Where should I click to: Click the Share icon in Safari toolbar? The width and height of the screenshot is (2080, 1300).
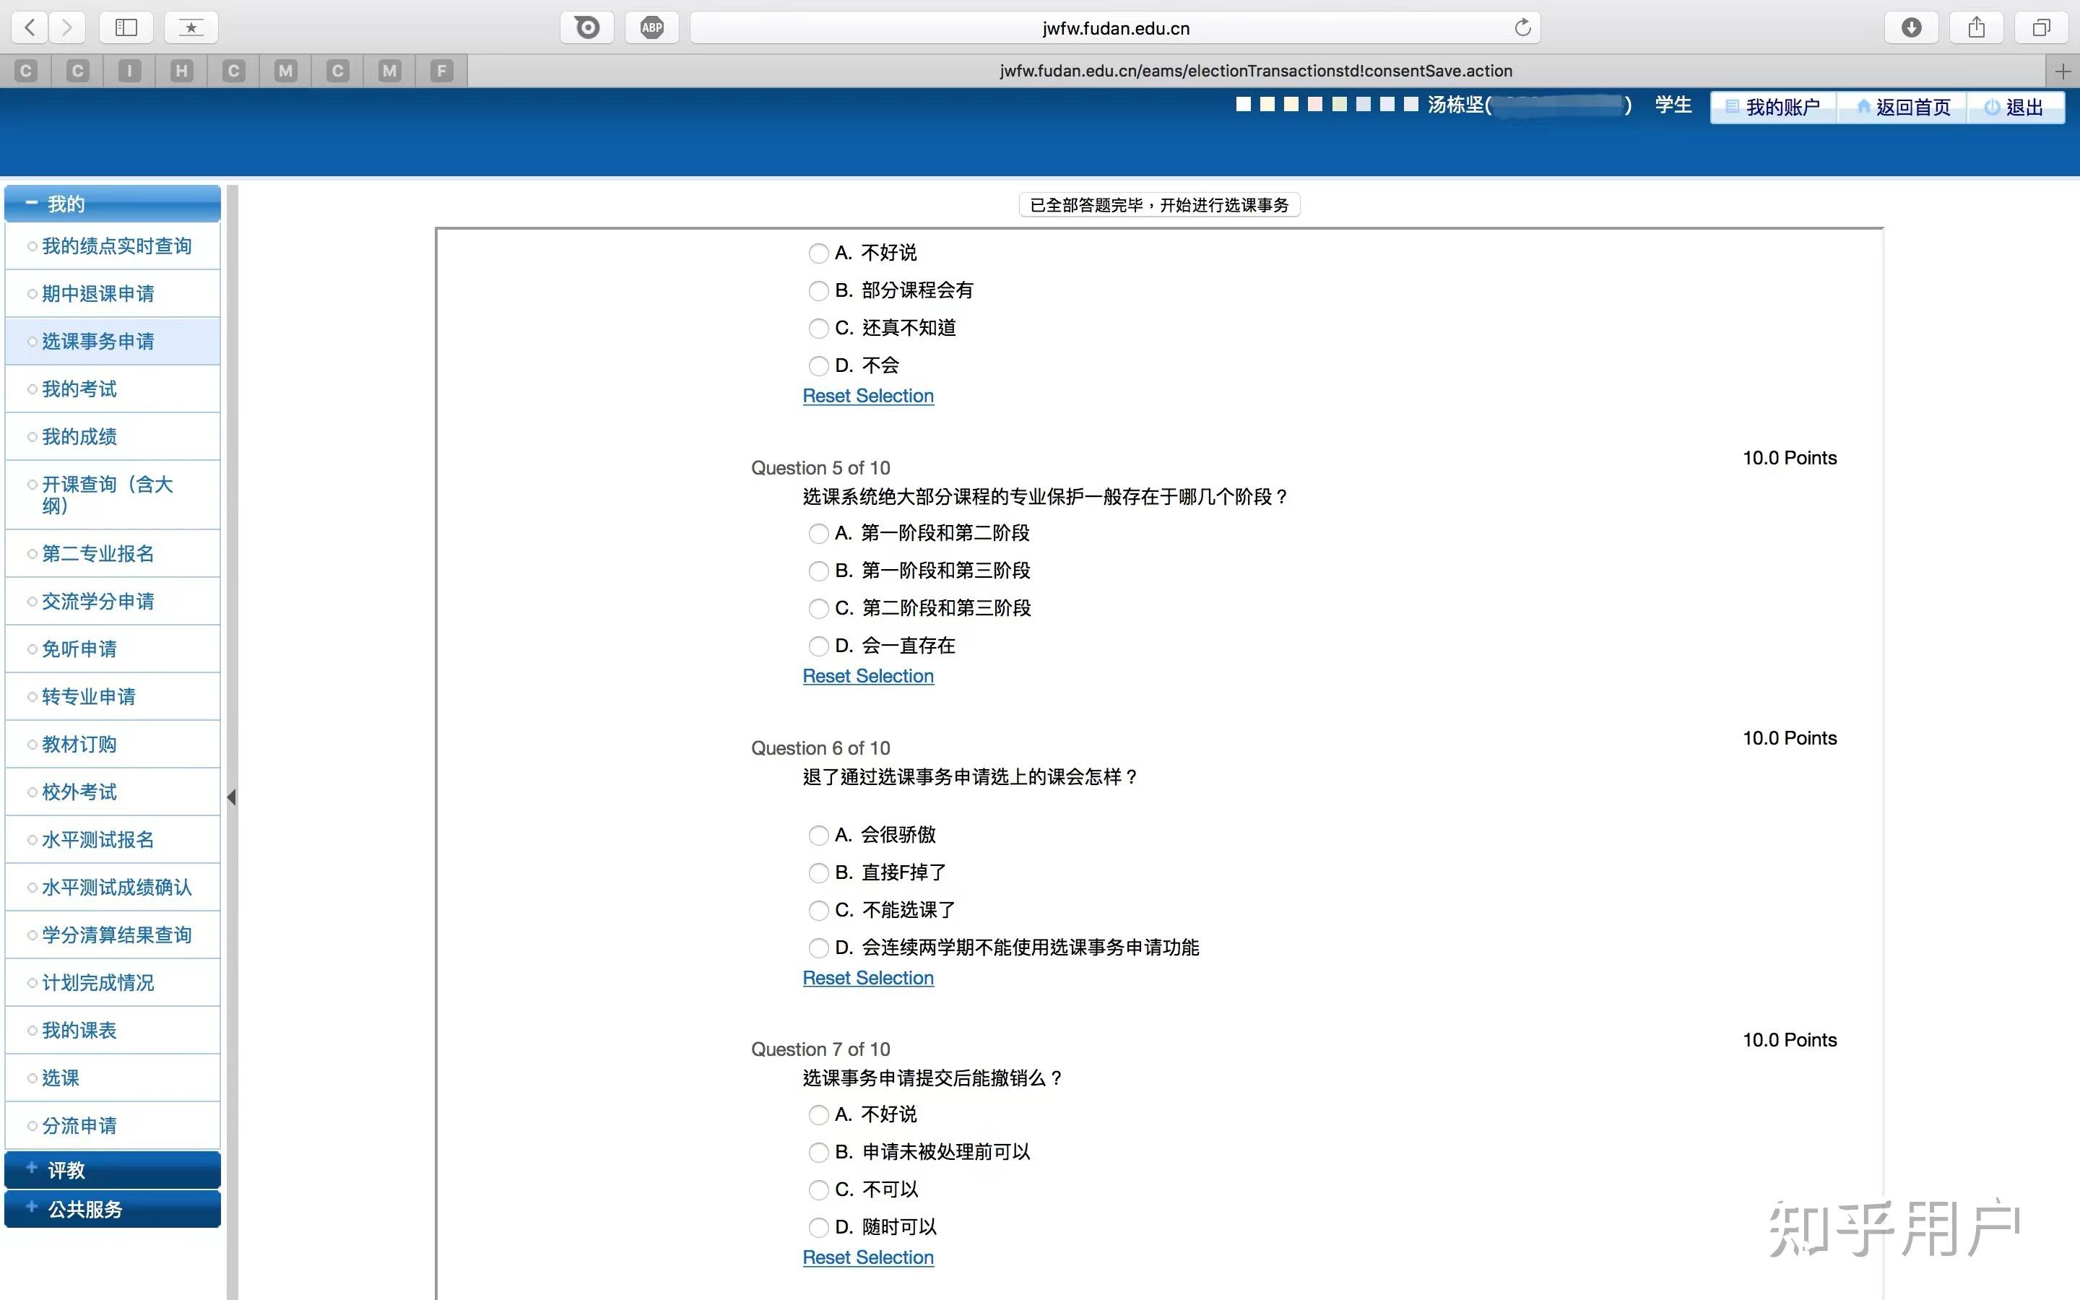coord(1976,27)
